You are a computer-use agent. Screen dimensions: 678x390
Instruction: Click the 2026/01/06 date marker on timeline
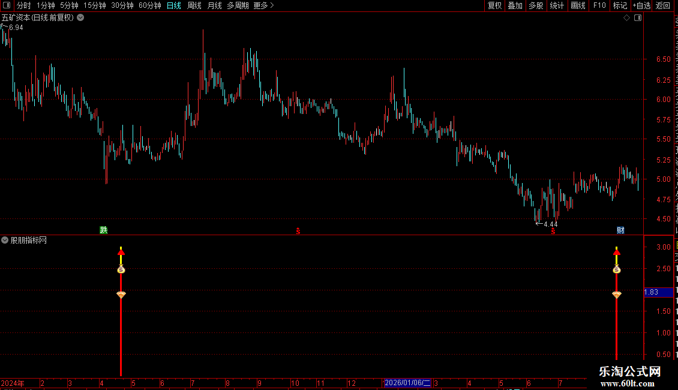point(407,383)
